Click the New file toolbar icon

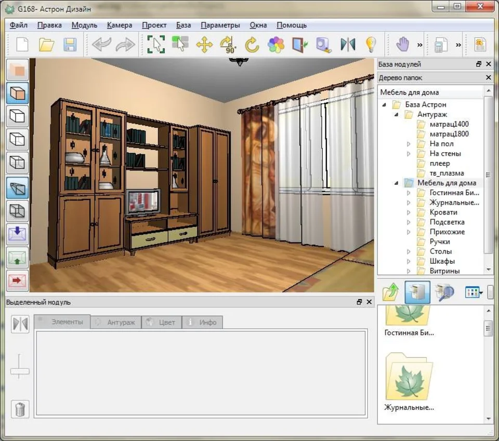tap(22, 45)
